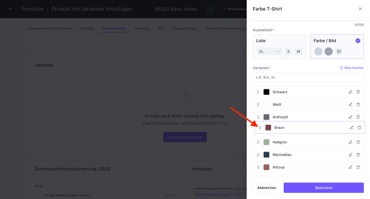Edit the Hellgrün variant pencil icon
Viewport: 370px width, 199px height.
pyautogui.click(x=351, y=142)
